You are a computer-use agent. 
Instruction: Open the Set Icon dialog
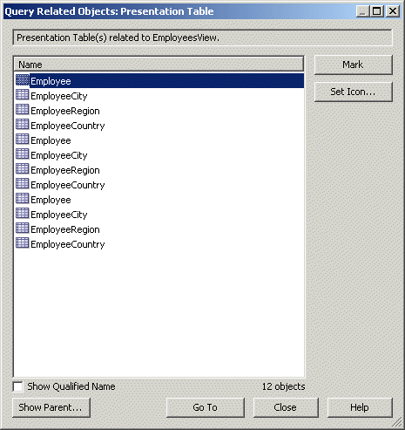(x=354, y=92)
